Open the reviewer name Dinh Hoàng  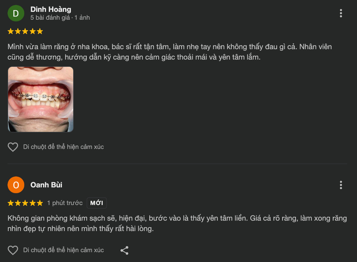coord(50,9)
